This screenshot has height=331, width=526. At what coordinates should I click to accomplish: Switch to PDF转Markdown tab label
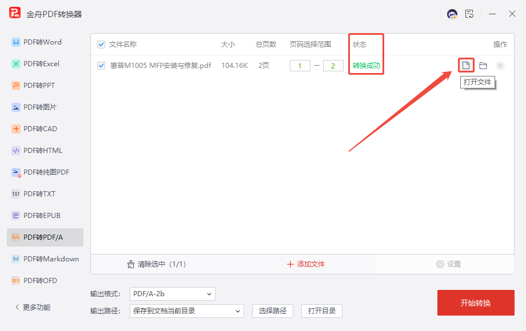coord(51,259)
